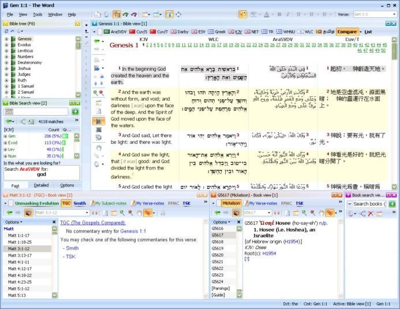Click green back arrow in Bible search toolbar

tap(9, 121)
